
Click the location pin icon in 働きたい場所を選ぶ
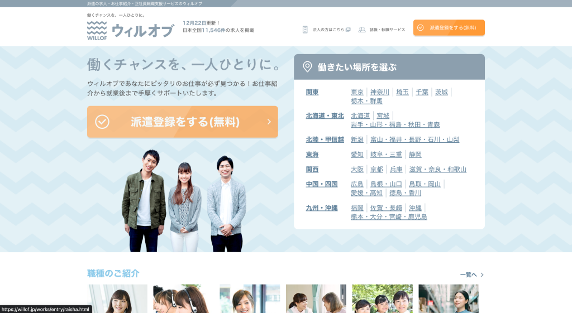pos(307,67)
